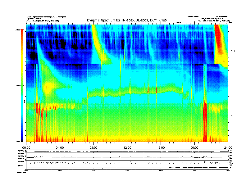Click the '100' frequency axis label
The image size is (246, 190).
pos(234,51)
